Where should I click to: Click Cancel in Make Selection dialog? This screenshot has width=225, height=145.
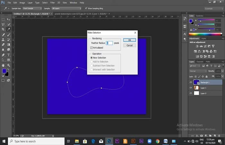pyautogui.click(x=130, y=45)
